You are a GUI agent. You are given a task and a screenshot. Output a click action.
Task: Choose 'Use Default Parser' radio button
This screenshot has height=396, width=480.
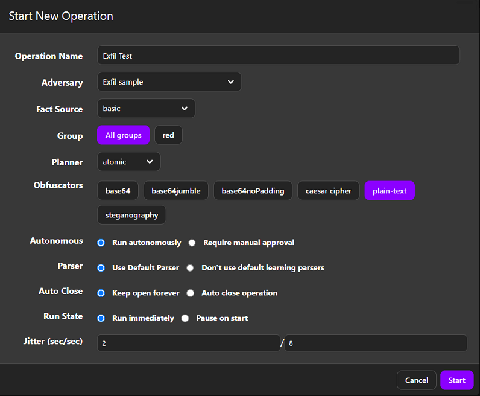click(x=101, y=267)
